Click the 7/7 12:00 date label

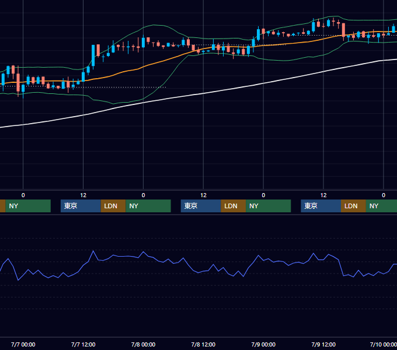tap(83, 344)
